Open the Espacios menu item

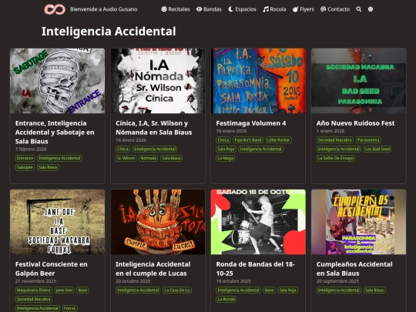coord(242,9)
